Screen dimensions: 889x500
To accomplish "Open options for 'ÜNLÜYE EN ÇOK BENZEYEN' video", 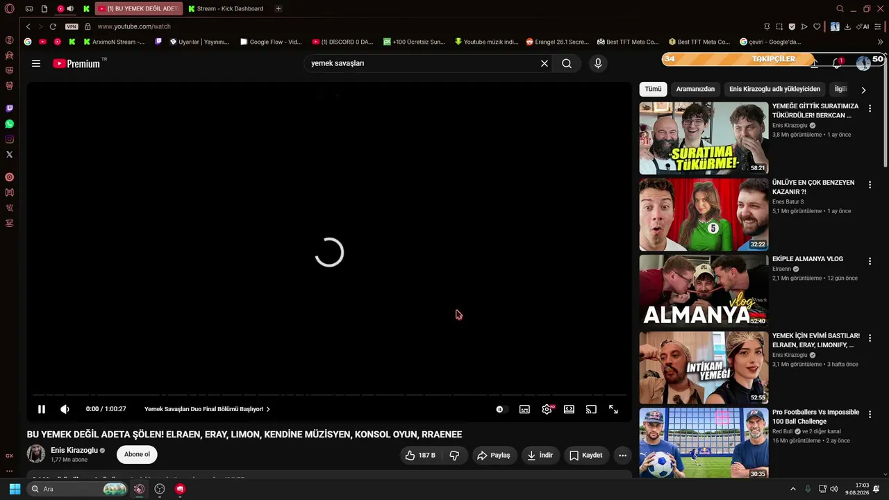I will 870,185.
